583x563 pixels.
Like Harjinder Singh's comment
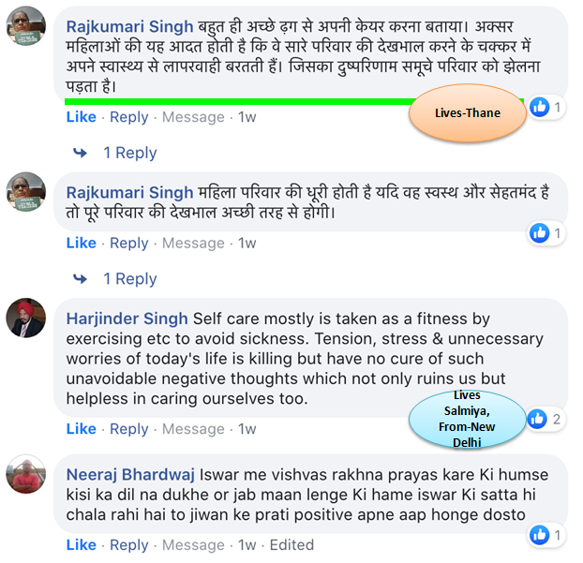81,428
